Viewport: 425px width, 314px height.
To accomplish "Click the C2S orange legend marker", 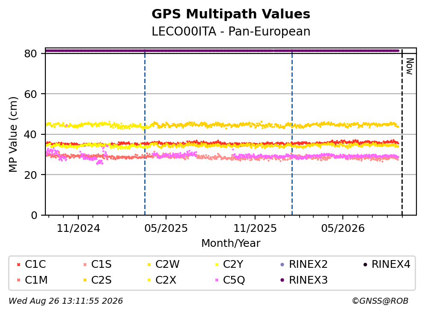I will 85,280.
